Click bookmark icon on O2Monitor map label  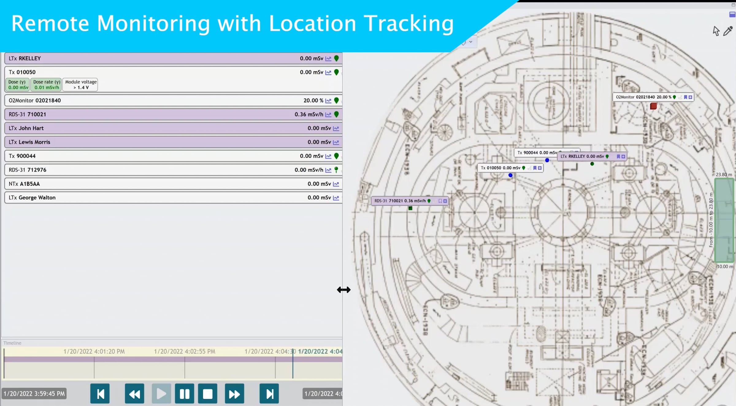click(x=685, y=97)
